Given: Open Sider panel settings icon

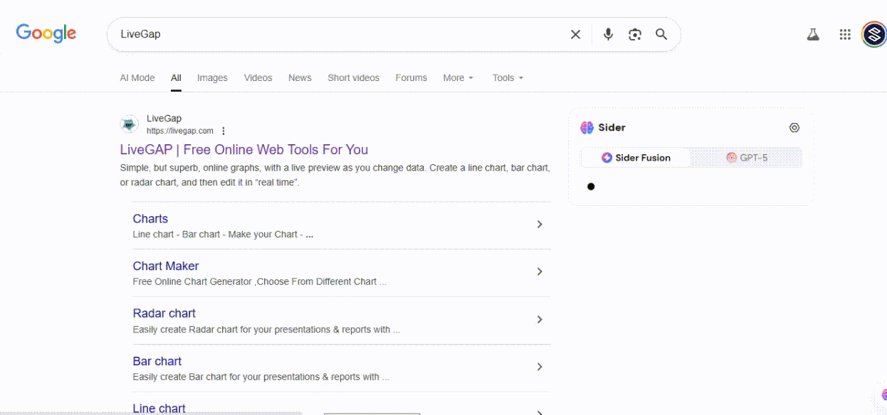Looking at the screenshot, I should [x=794, y=128].
